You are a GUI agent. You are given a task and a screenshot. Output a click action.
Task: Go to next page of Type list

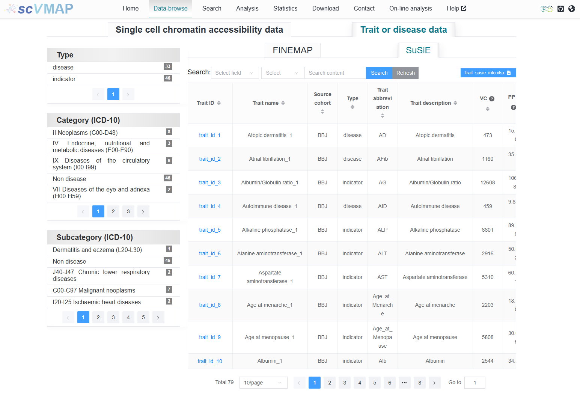128,94
